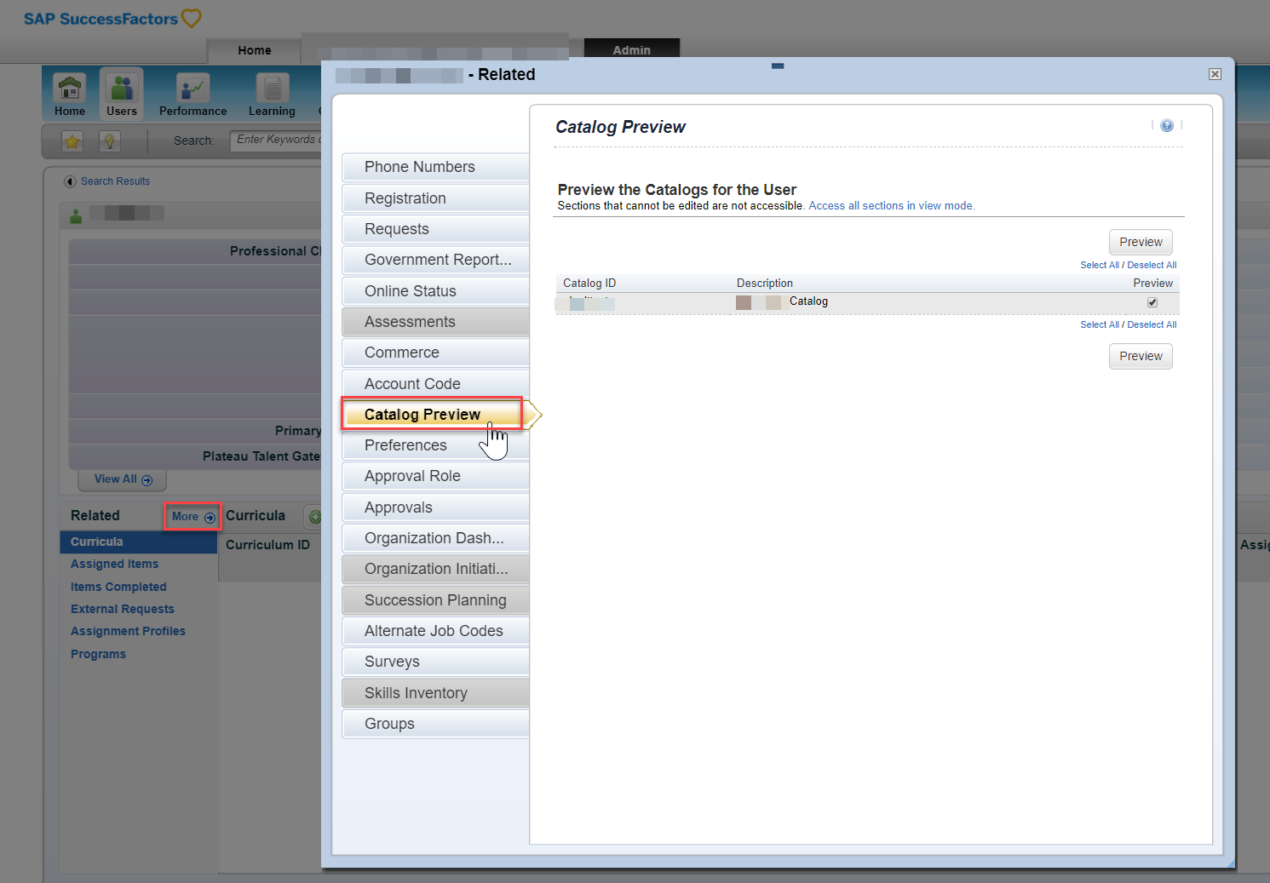The height and width of the screenshot is (883, 1270).
Task: Open the Groups section
Action: pyautogui.click(x=435, y=724)
